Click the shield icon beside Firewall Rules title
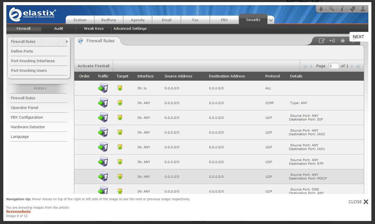This screenshot has width=375, height=224. pos(81,41)
